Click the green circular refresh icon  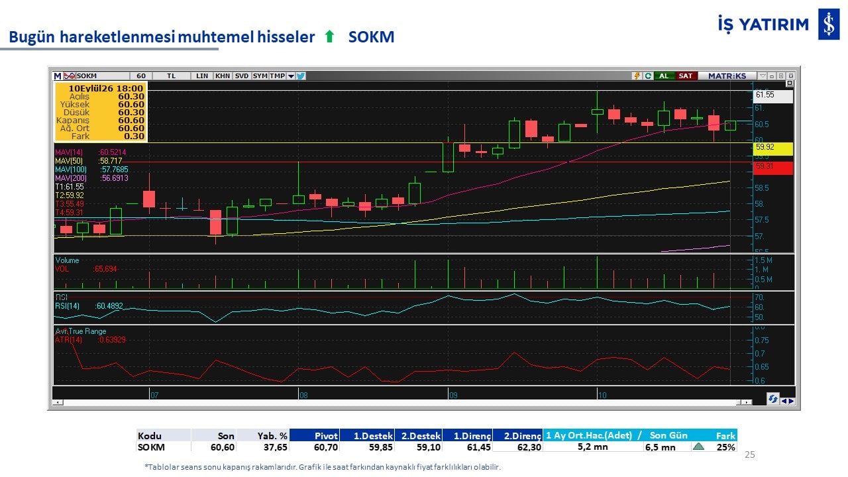coord(648,76)
